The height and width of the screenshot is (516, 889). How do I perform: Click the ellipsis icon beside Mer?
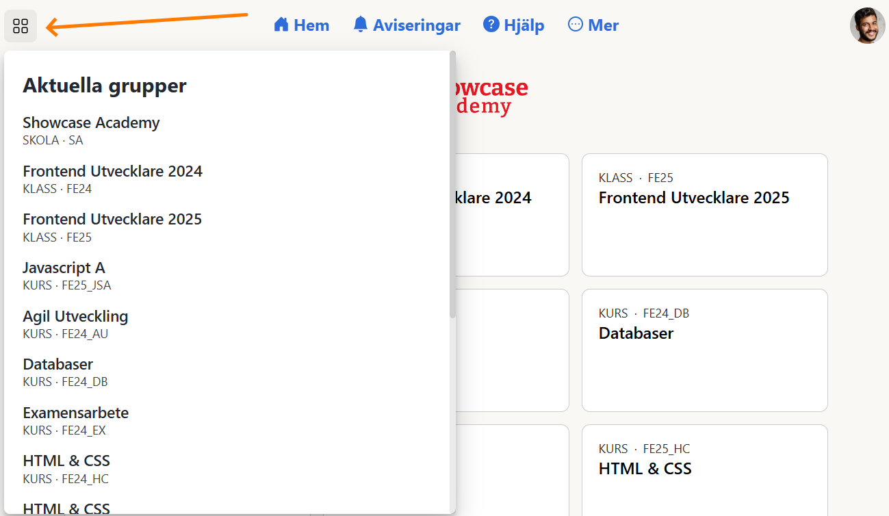click(x=576, y=25)
